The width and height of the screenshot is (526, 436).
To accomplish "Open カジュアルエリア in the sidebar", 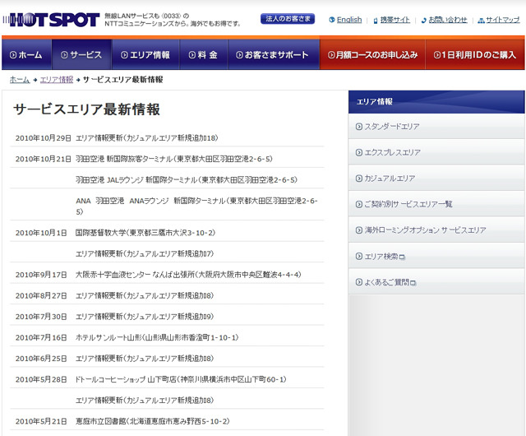I will tap(436, 178).
